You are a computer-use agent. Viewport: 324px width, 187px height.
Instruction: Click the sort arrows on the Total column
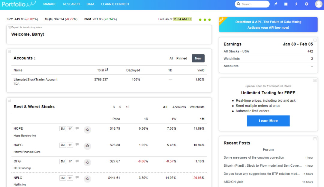click(106, 70)
